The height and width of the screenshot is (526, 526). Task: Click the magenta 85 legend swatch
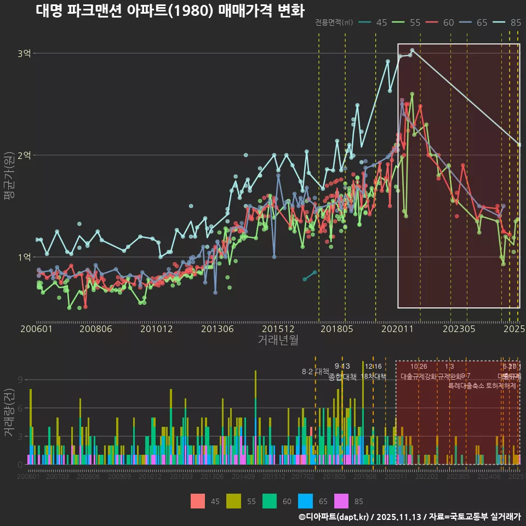341,501
